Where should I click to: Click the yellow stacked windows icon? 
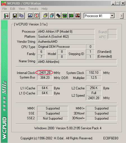45,16
